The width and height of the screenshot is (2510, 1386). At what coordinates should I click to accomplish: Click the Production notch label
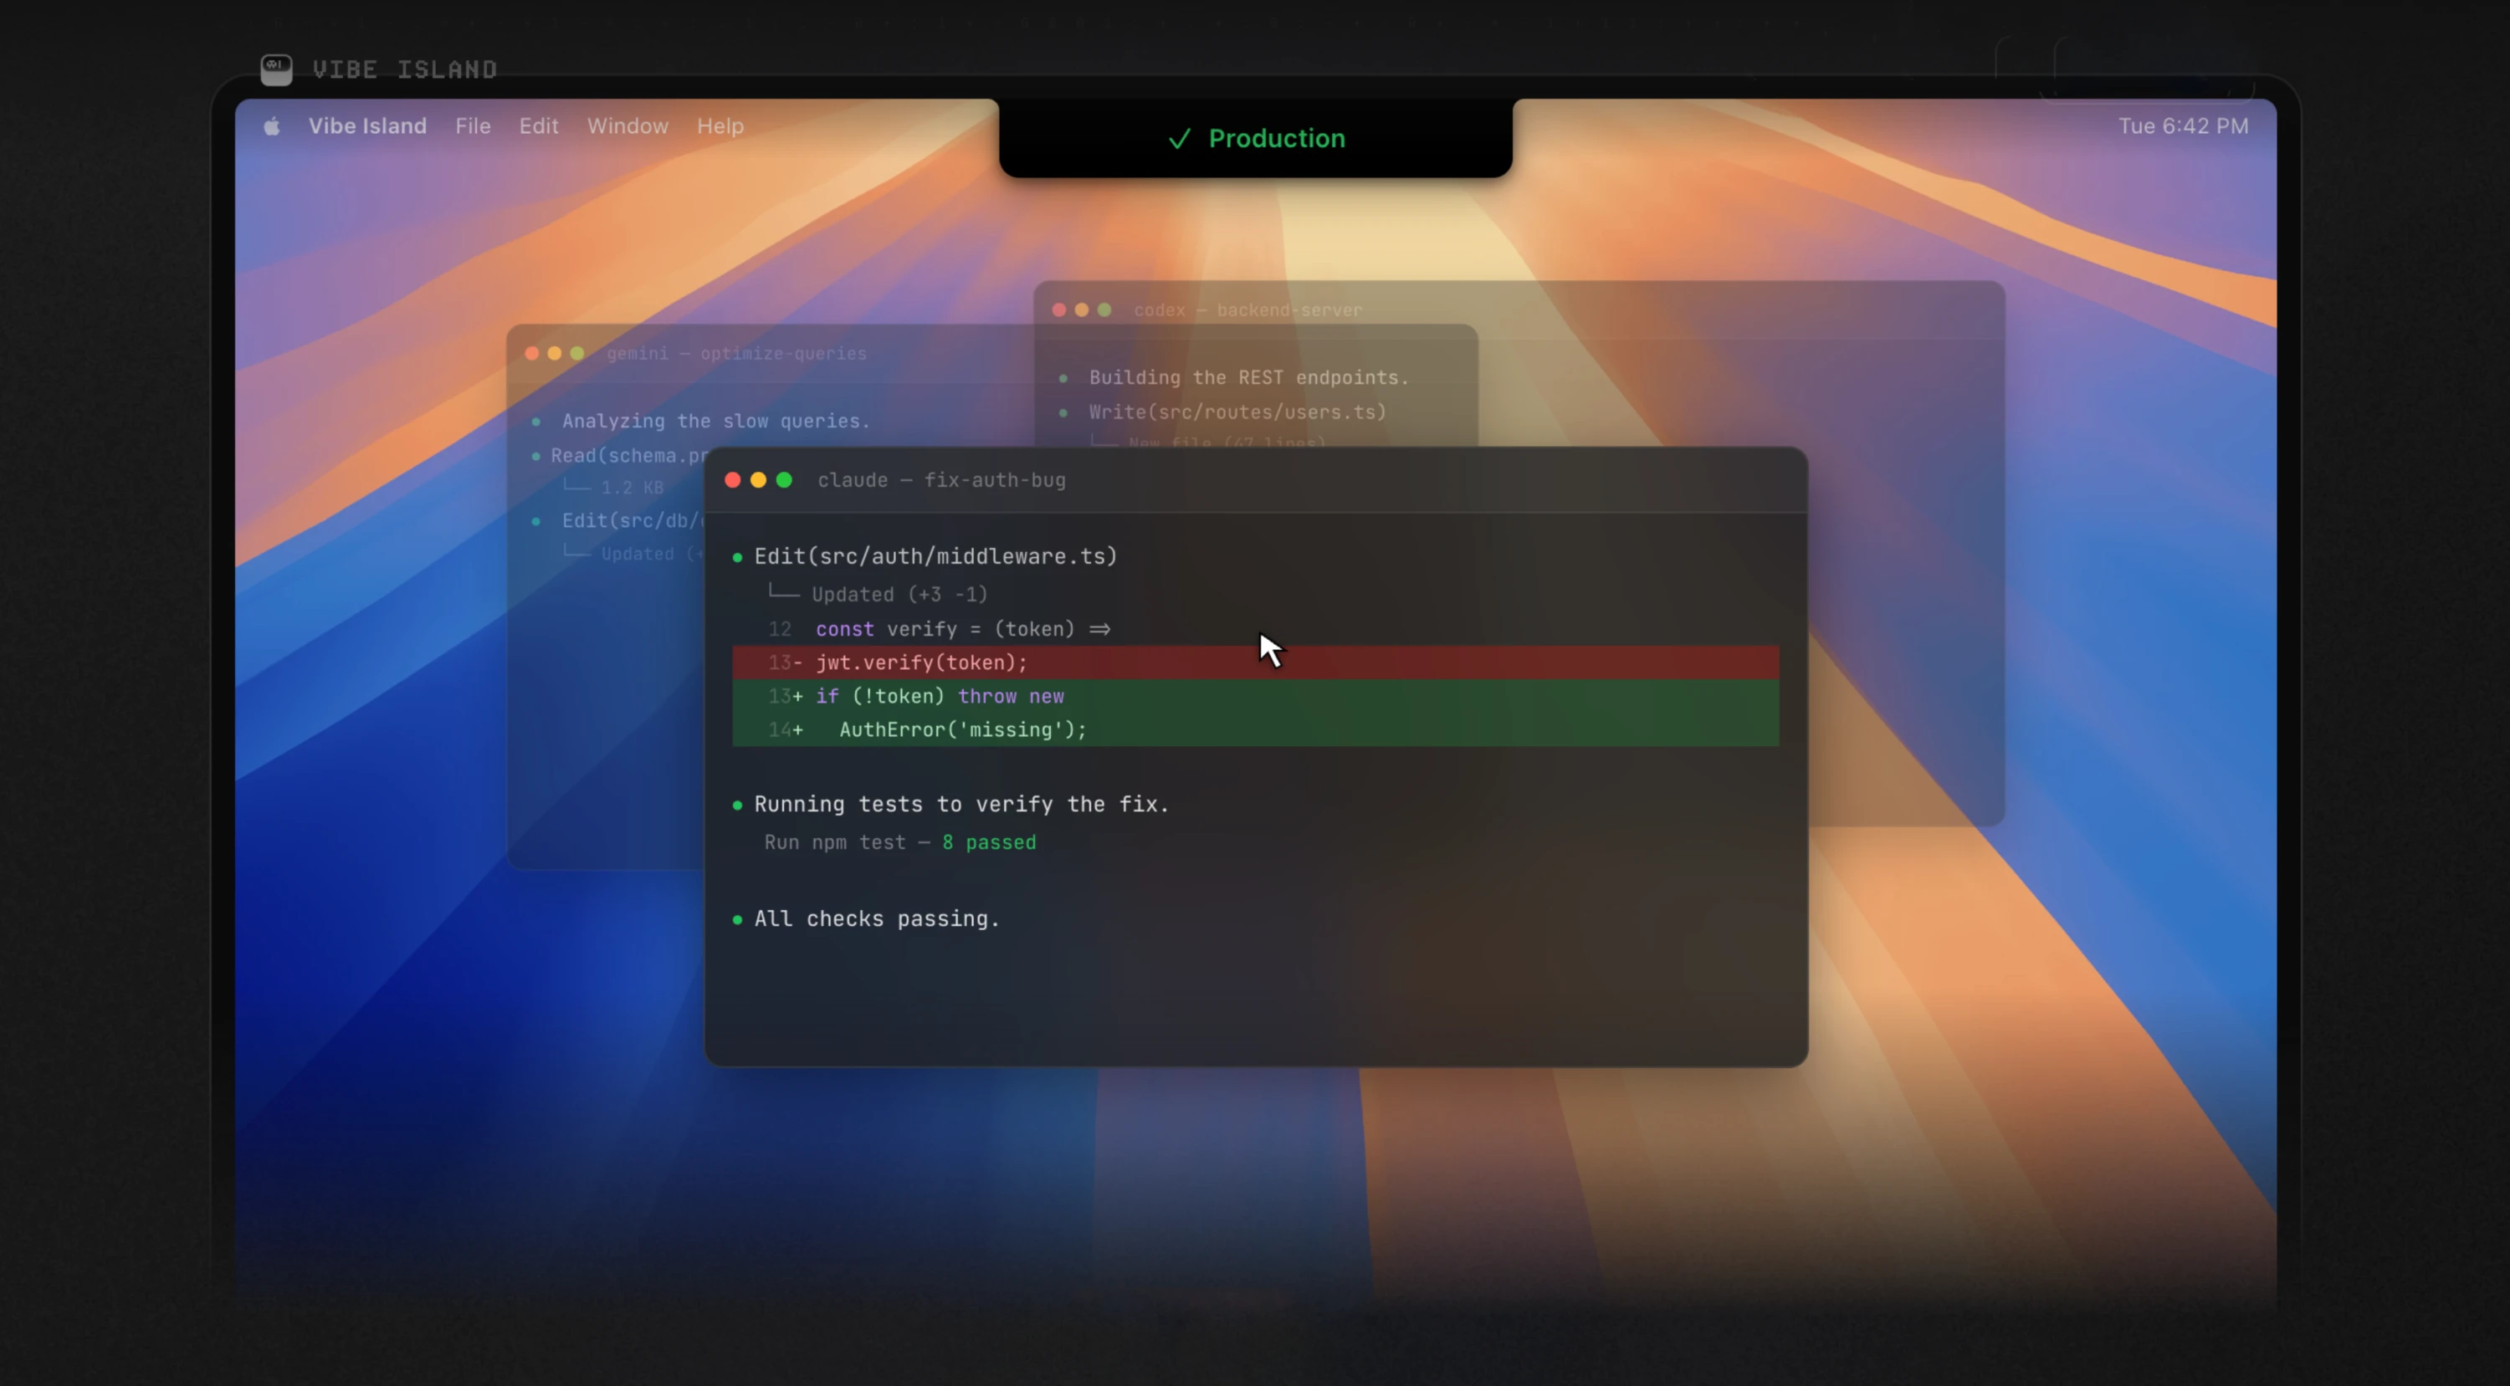[1277, 138]
